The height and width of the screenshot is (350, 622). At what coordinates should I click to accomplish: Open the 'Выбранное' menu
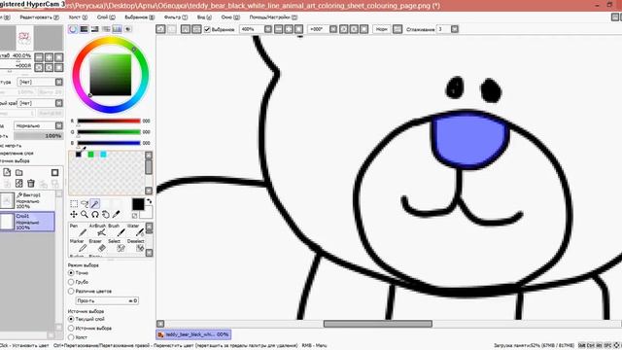pos(140,17)
